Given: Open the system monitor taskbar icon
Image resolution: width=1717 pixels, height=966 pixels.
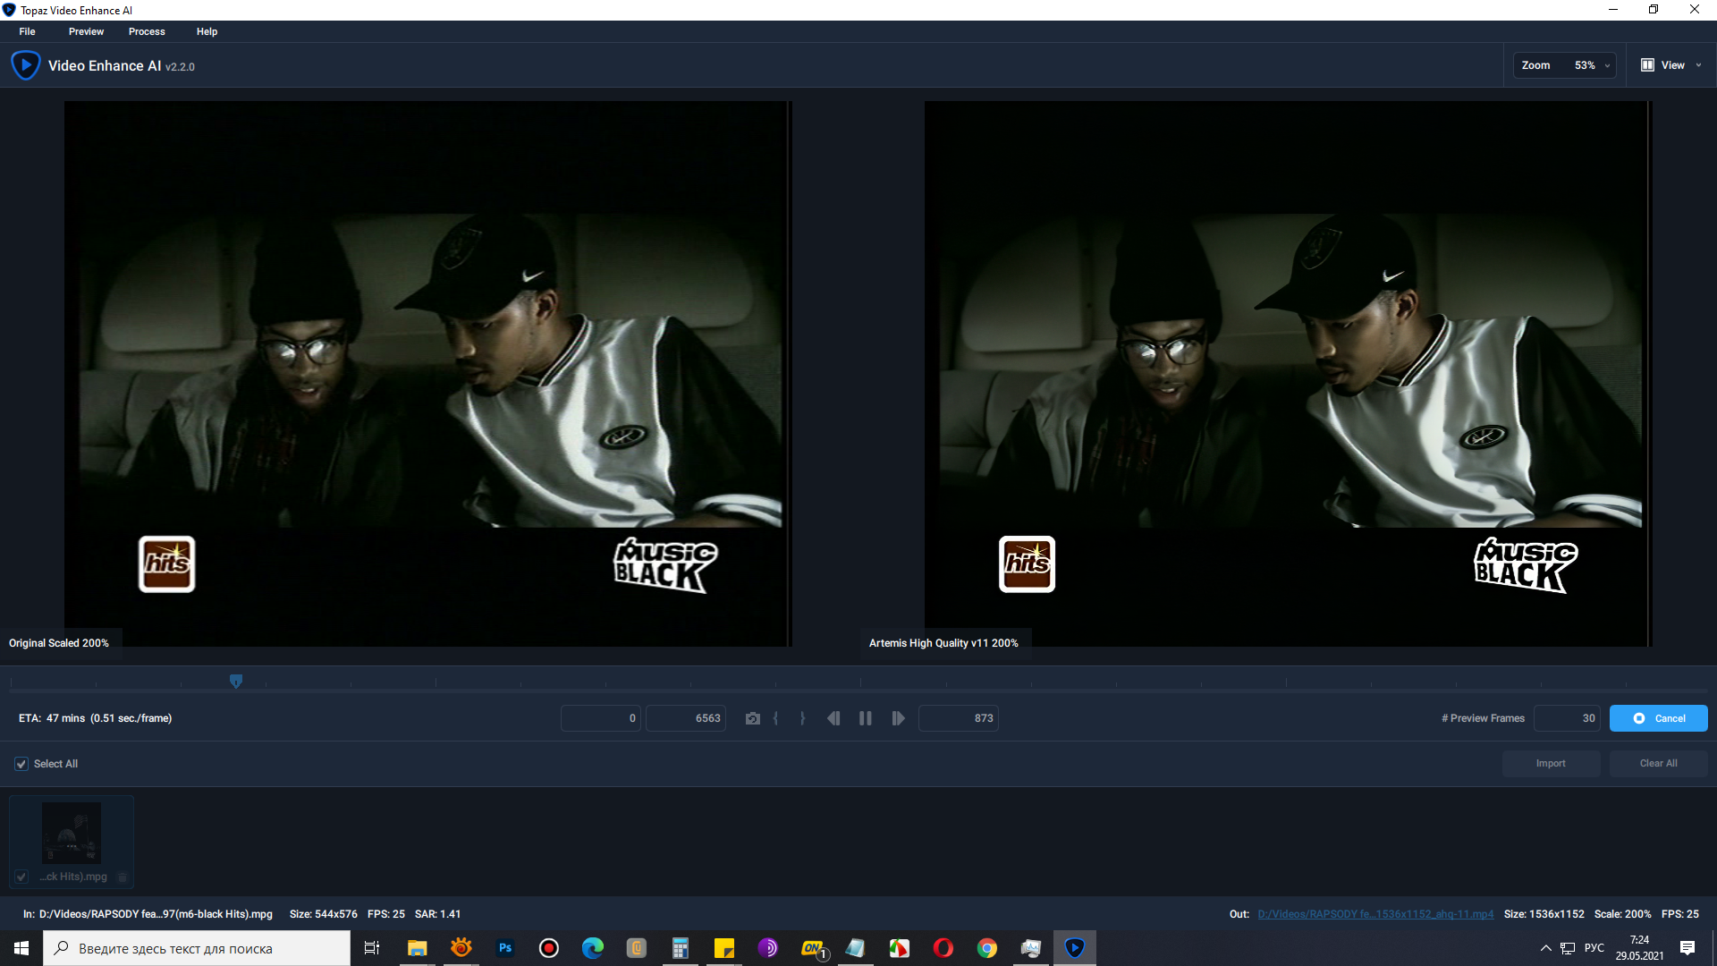Looking at the screenshot, I should pos(1031,948).
